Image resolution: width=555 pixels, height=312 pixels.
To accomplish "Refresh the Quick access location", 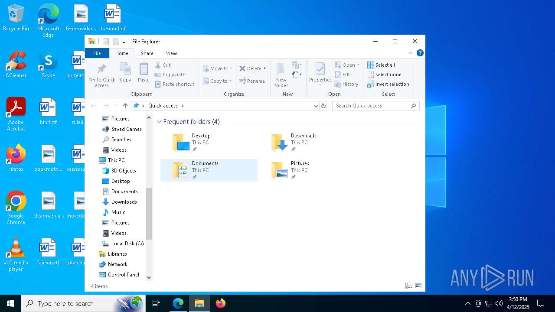I will pyautogui.click(x=323, y=106).
